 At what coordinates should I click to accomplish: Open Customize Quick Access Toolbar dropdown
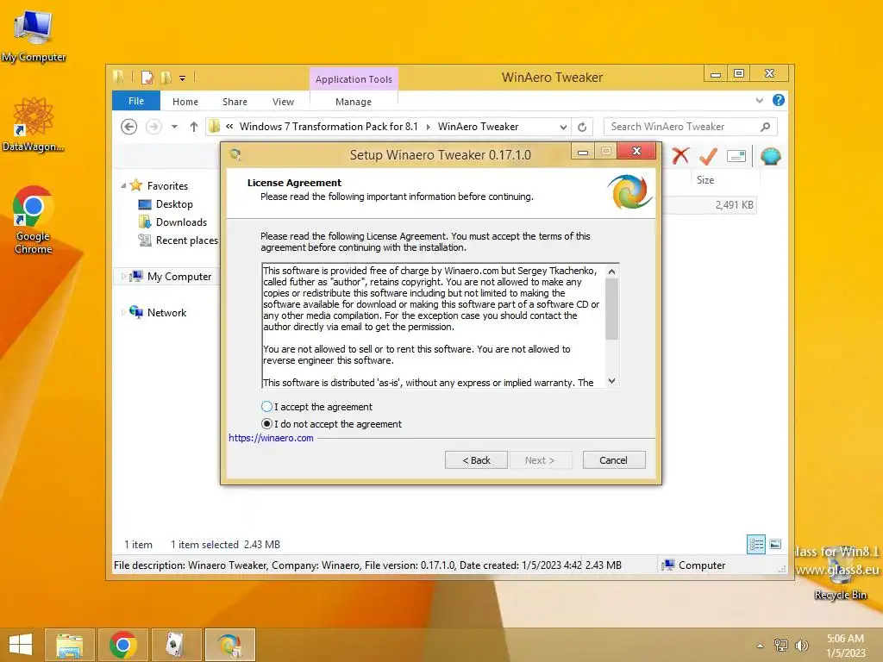[183, 78]
